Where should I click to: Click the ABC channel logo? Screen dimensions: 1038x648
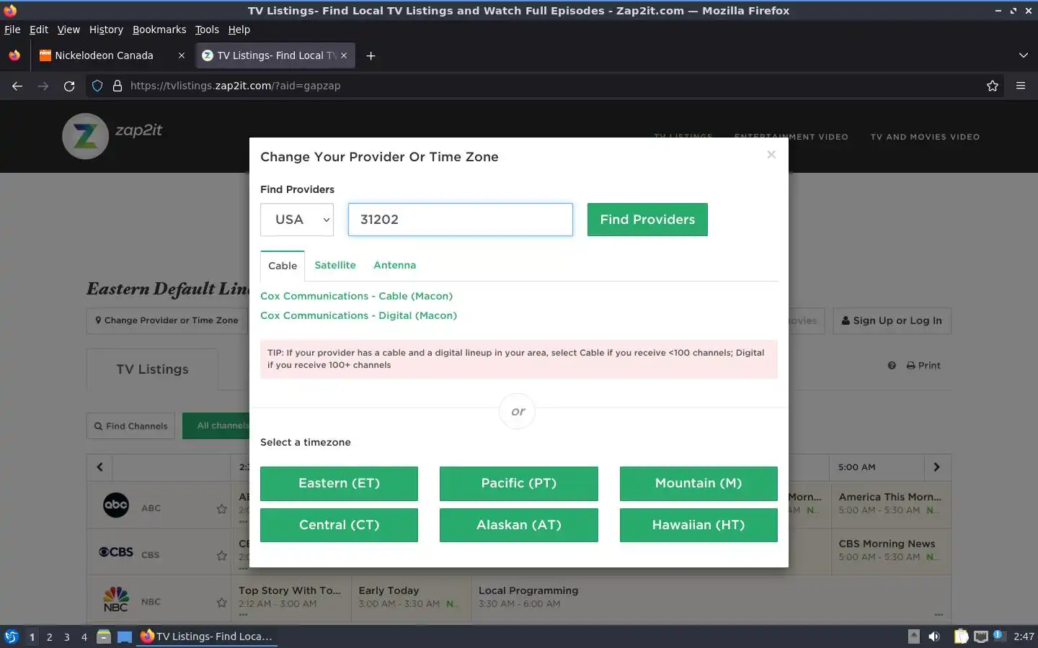(x=115, y=505)
